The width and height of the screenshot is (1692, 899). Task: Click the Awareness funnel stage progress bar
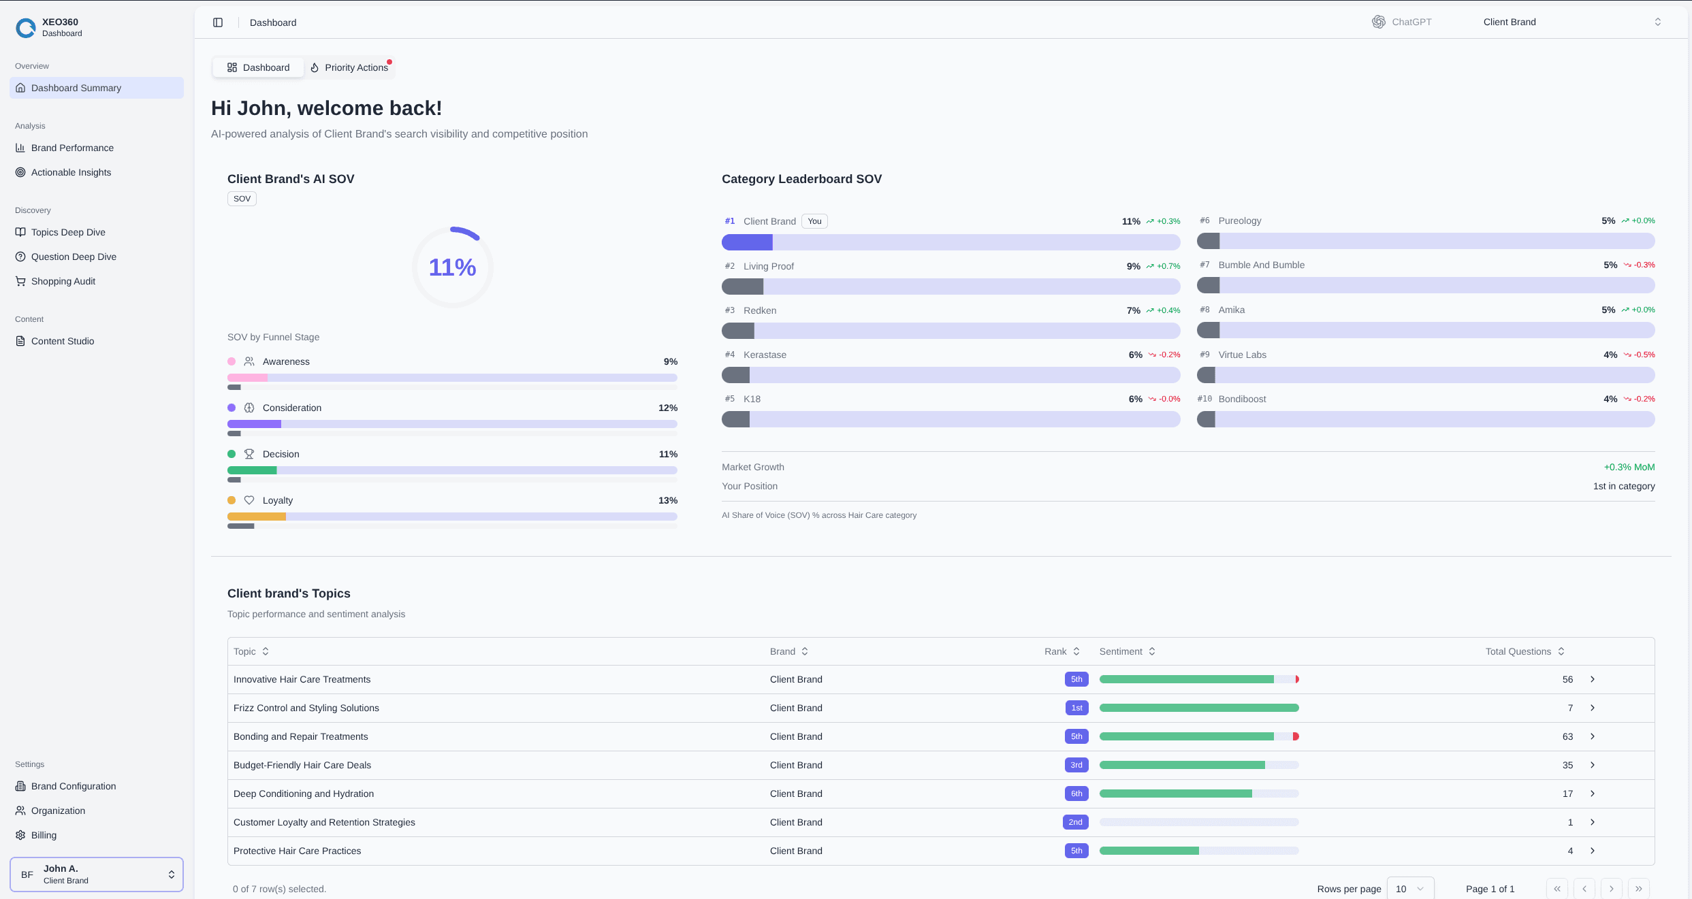[x=452, y=377]
